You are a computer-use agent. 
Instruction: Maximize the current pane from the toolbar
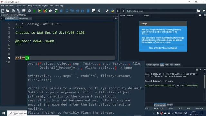coord(94,11)
